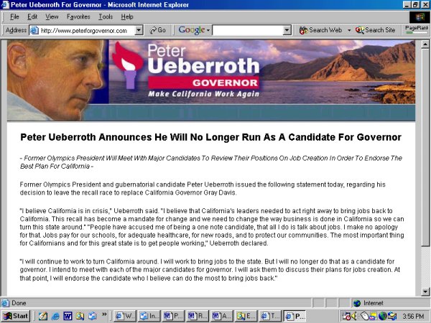
Task: Open the Tools menu
Action: pos(106,17)
